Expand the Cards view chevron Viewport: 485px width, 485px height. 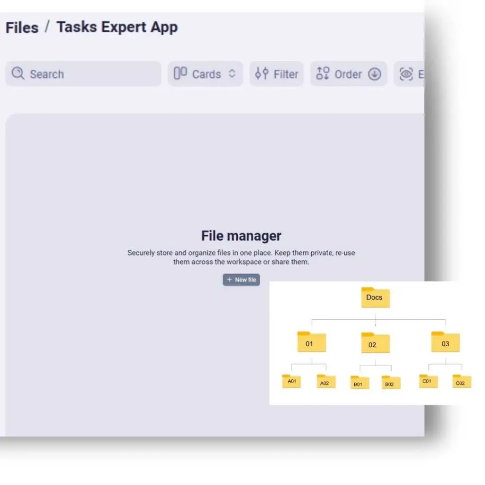(232, 74)
